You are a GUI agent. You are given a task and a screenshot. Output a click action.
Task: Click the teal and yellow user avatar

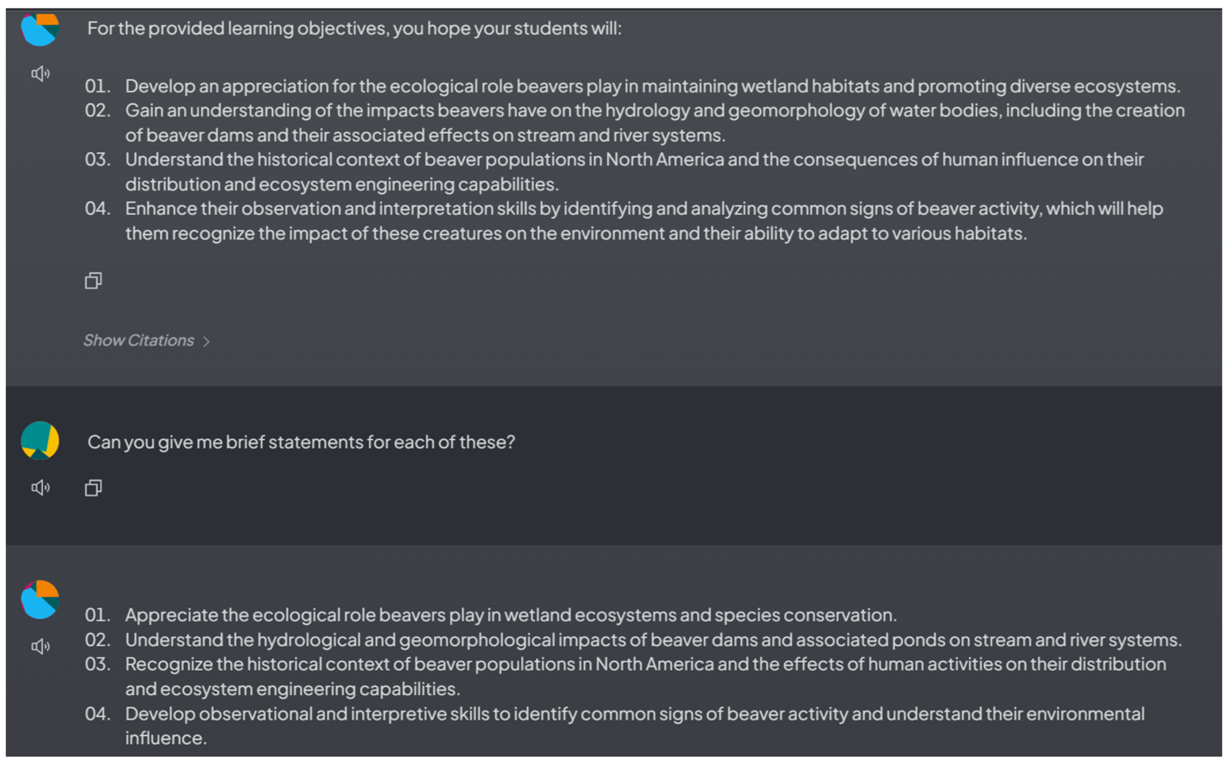pos(40,440)
